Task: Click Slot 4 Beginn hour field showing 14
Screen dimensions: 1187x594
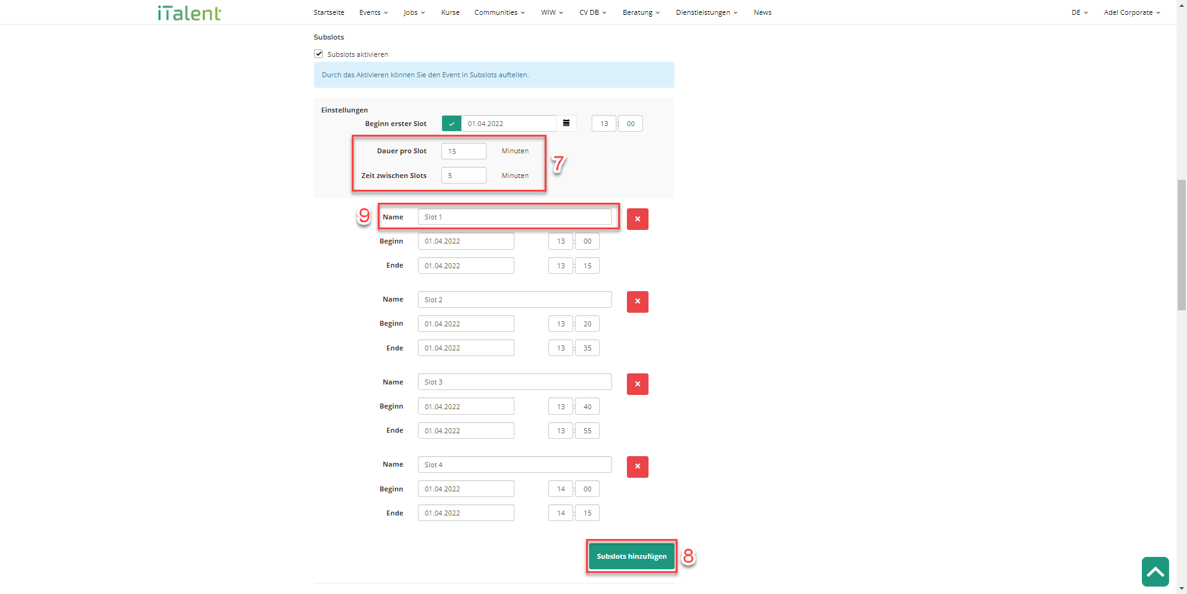Action: pos(561,489)
